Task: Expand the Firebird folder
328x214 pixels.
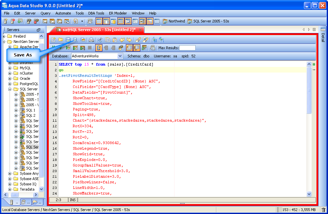Action: click(4, 36)
